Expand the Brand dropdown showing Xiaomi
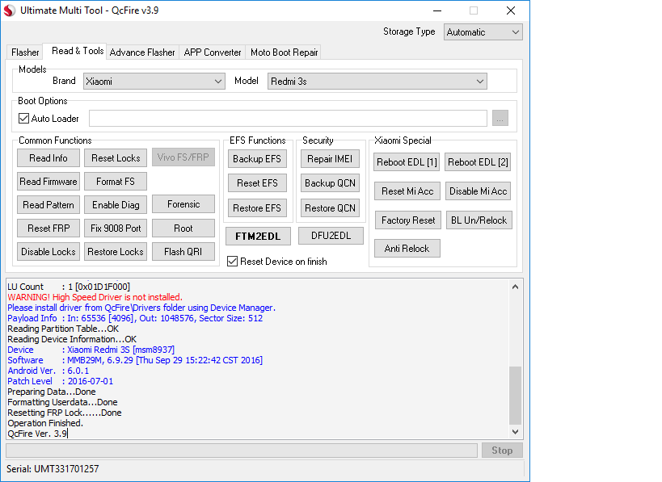 154,82
